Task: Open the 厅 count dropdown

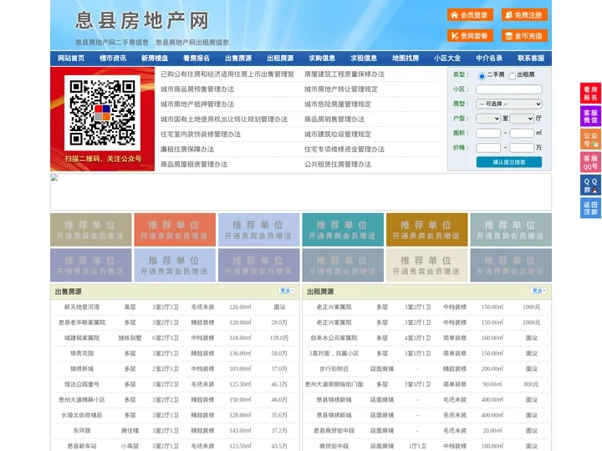Action: (x=522, y=119)
